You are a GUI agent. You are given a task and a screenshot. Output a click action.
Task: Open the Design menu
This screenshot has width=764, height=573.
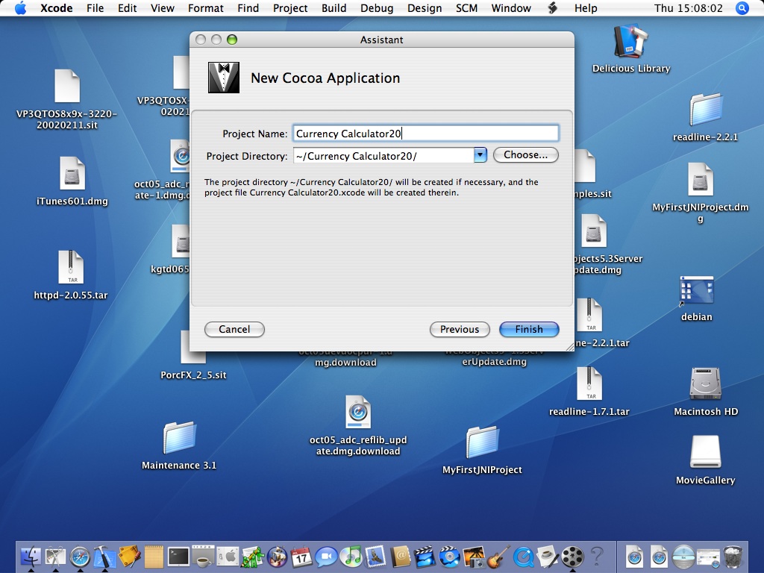pos(425,8)
